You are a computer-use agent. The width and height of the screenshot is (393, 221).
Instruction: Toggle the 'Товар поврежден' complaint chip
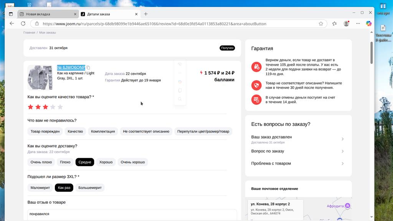45,131
